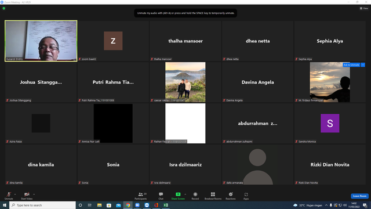This screenshot has height=209, width=371.
Task: Click the taskbar search box
Action: click(x=42, y=205)
